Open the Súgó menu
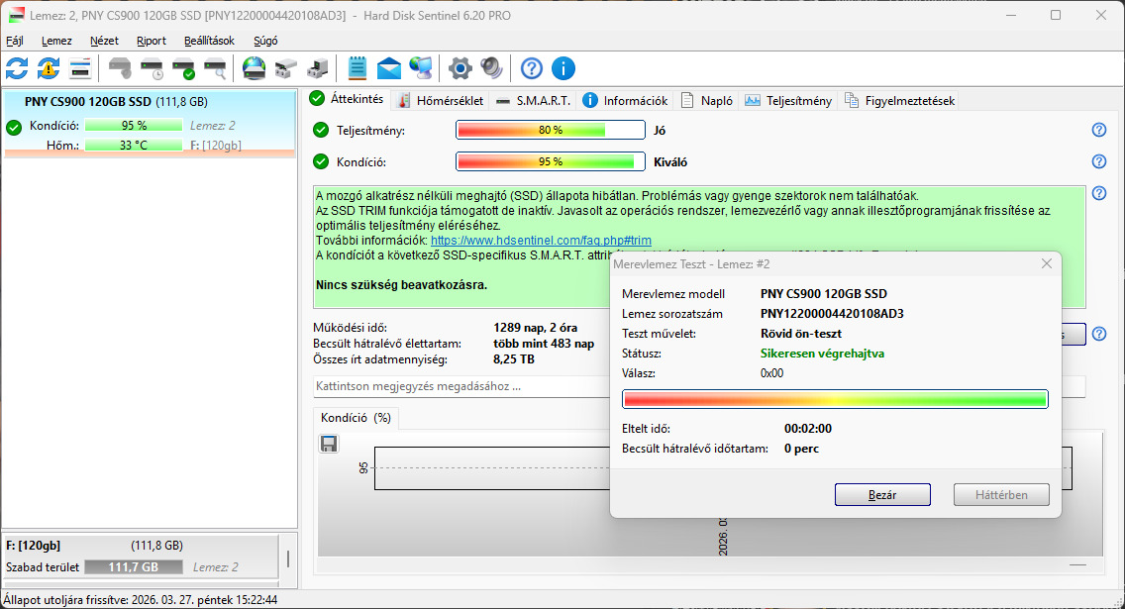Image resolution: width=1125 pixels, height=609 pixels. click(x=265, y=41)
